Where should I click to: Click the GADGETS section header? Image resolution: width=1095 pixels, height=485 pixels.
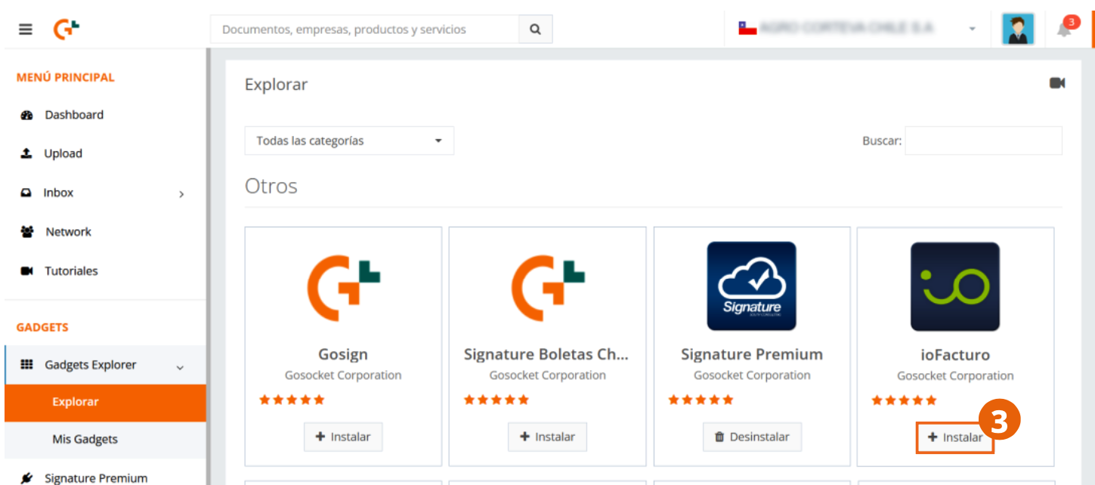point(42,327)
